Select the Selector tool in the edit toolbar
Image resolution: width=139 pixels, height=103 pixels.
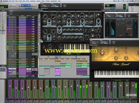(26, 6)
